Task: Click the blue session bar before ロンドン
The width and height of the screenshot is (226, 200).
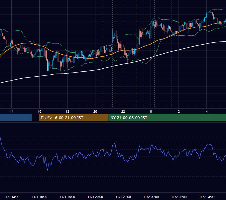Action: 16,118
